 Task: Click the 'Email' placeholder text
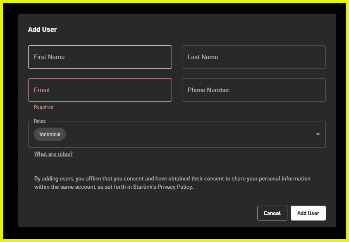click(x=42, y=90)
